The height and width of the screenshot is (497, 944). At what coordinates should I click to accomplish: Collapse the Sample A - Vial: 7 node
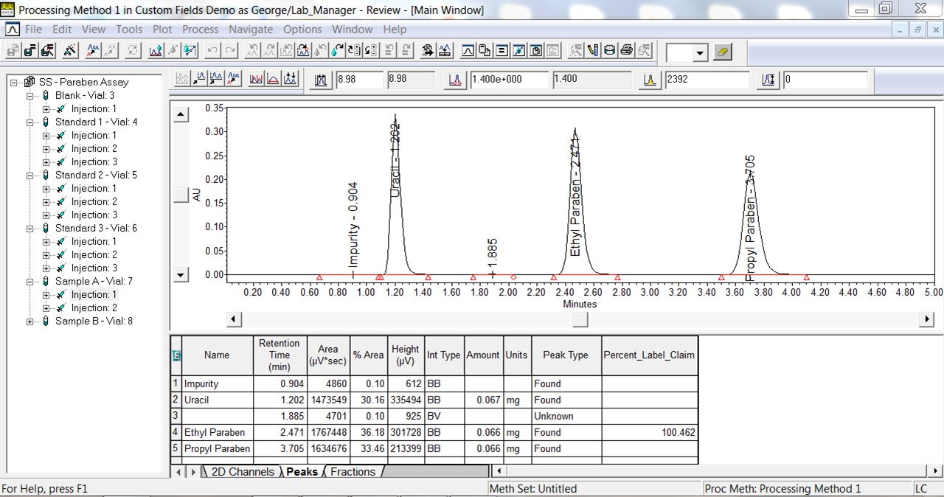(x=29, y=282)
